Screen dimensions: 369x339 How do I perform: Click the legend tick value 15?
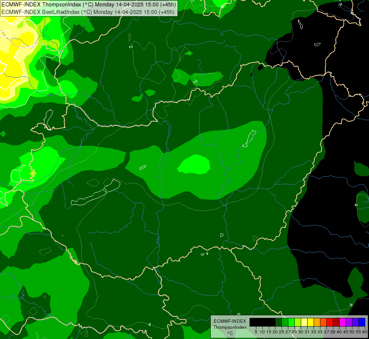269,332
